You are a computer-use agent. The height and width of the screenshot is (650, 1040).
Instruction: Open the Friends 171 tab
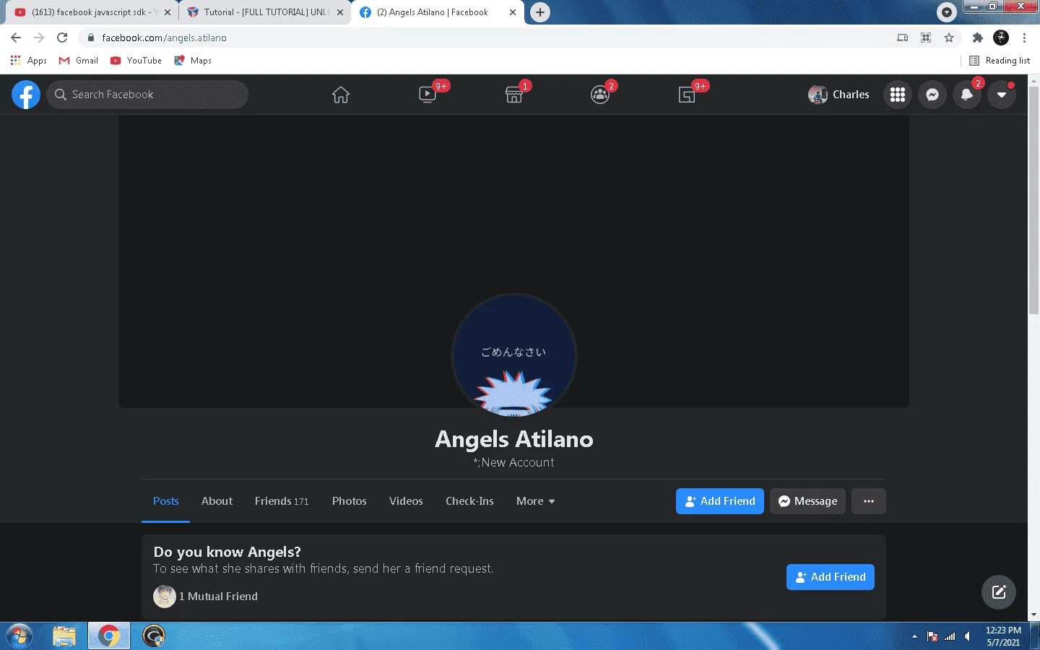(x=282, y=501)
